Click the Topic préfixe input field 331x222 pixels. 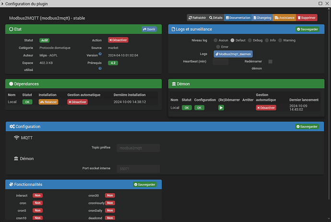pos(138,148)
